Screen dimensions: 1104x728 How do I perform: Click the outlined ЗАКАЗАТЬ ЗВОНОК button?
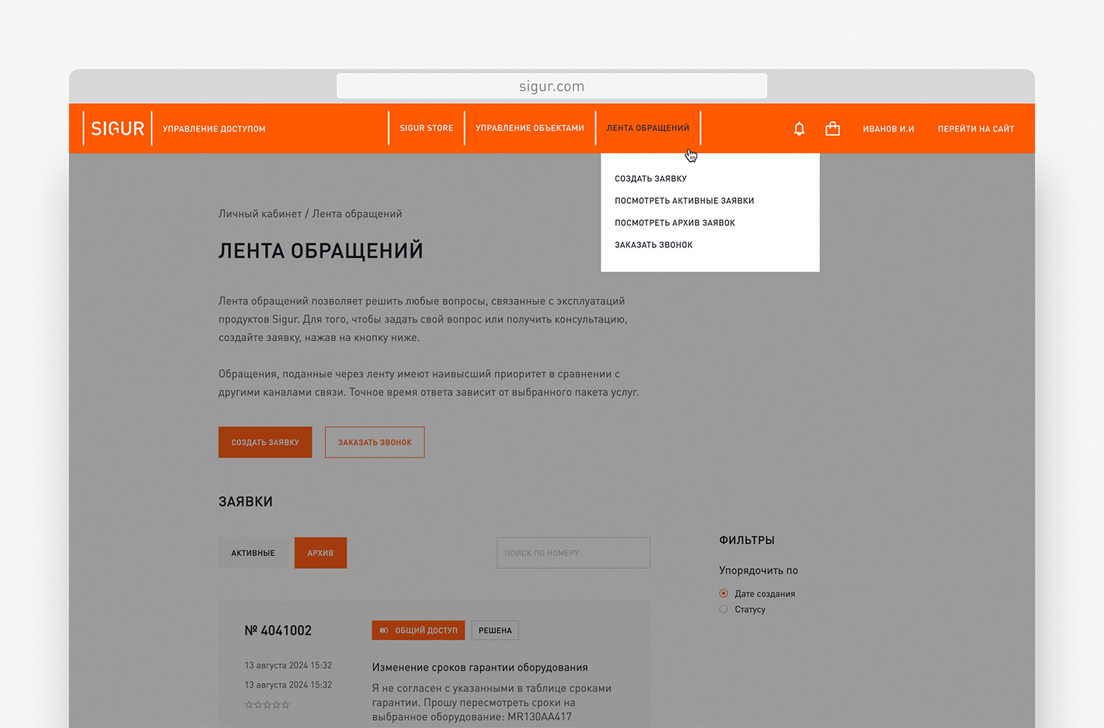(x=375, y=442)
